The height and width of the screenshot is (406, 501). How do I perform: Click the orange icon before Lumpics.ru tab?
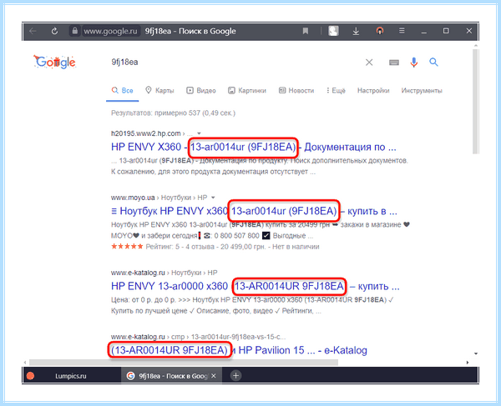(31, 376)
